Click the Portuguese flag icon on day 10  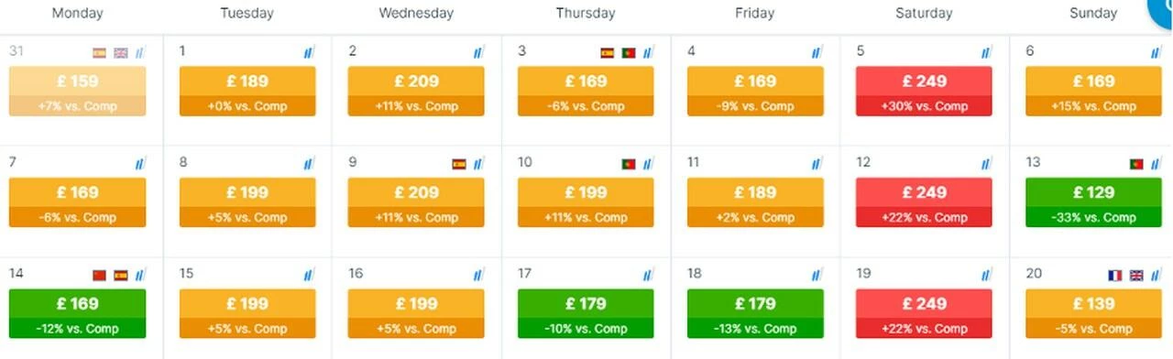(629, 165)
